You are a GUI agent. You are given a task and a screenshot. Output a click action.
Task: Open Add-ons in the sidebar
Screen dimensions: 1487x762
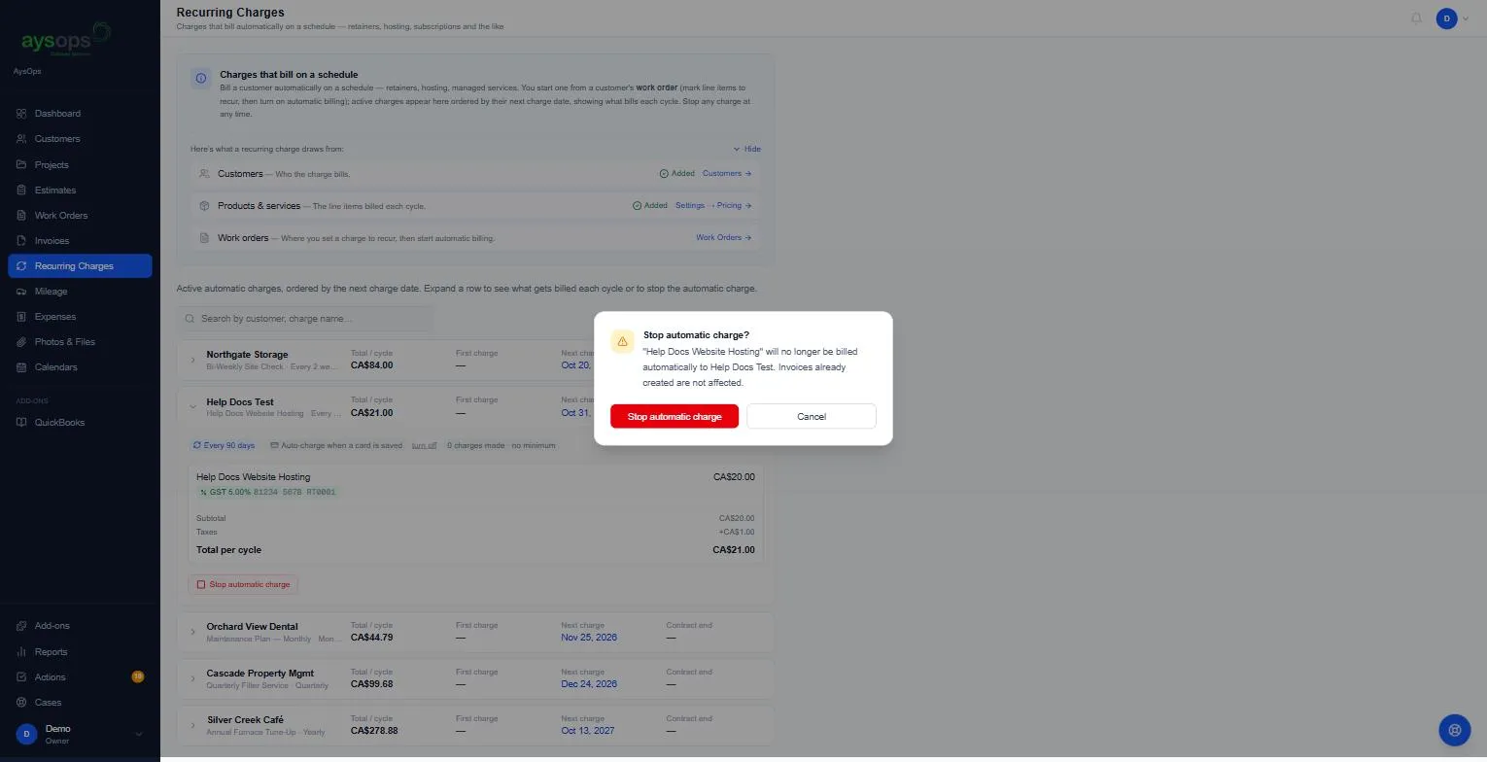point(80,626)
